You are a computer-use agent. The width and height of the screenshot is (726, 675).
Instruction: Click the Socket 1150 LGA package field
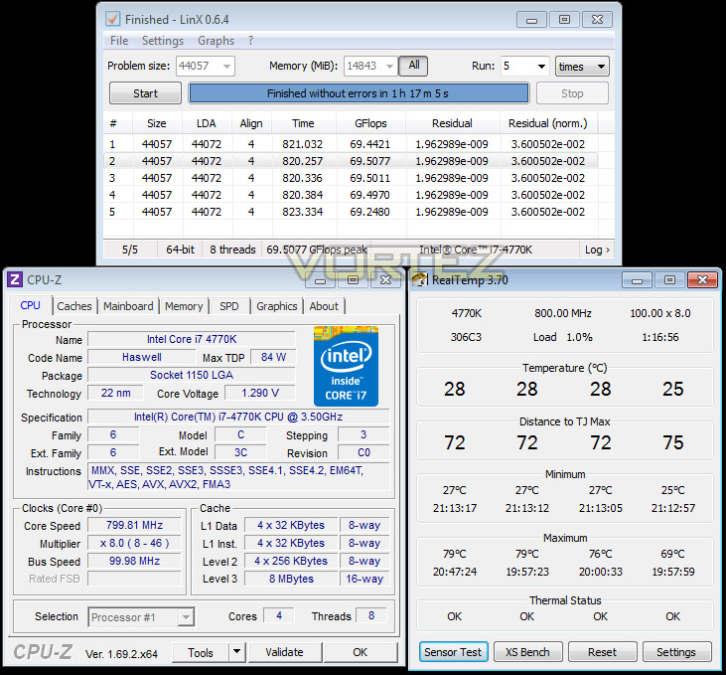(192, 375)
